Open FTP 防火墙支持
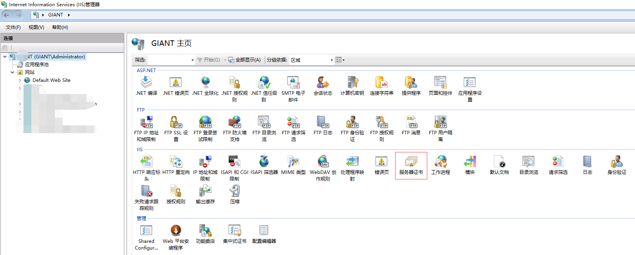The width and height of the screenshot is (635, 255). coord(234,128)
